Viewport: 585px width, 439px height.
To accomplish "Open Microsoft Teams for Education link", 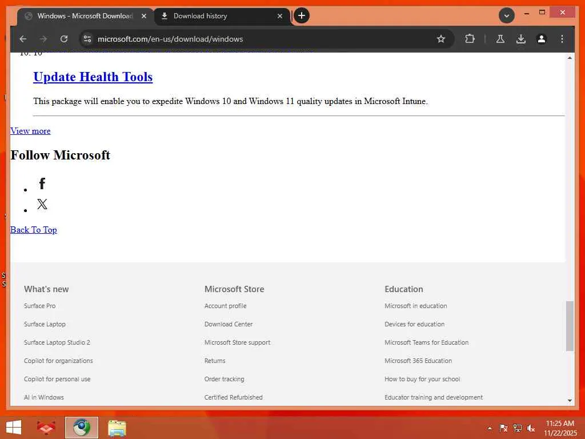I will [426, 342].
